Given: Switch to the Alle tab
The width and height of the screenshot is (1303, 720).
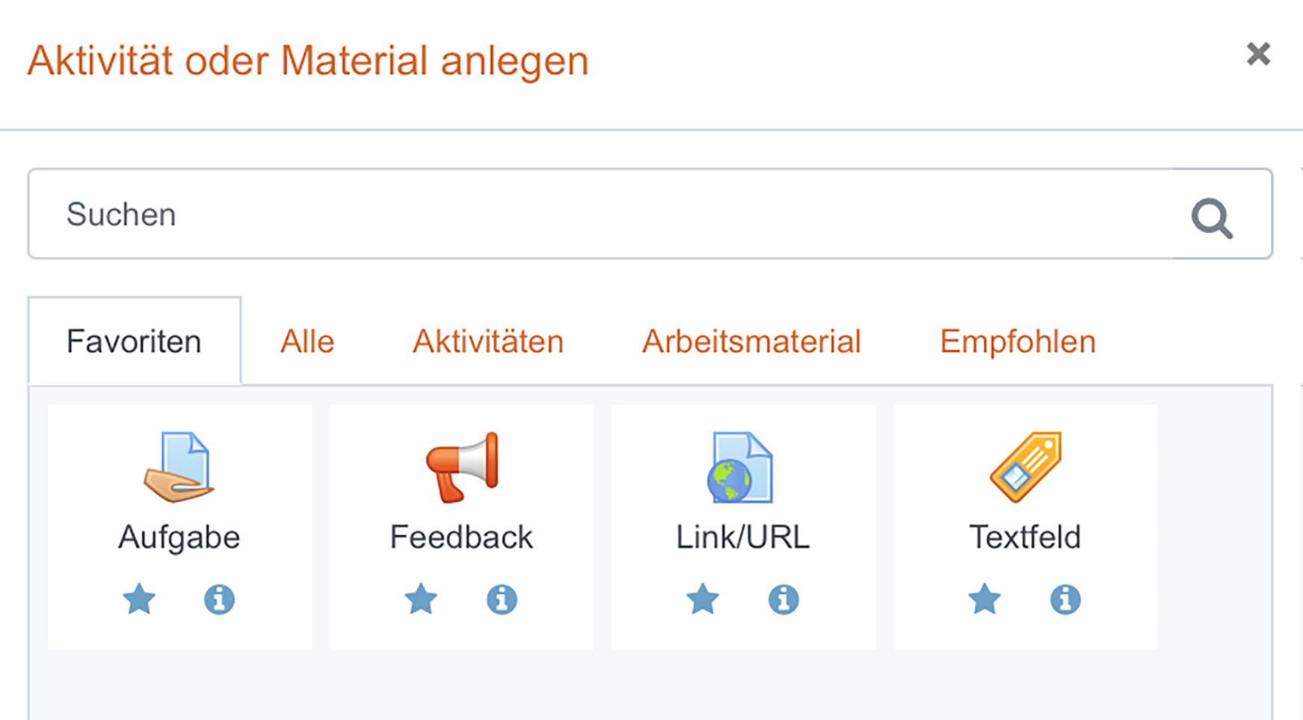Looking at the screenshot, I should [307, 342].
